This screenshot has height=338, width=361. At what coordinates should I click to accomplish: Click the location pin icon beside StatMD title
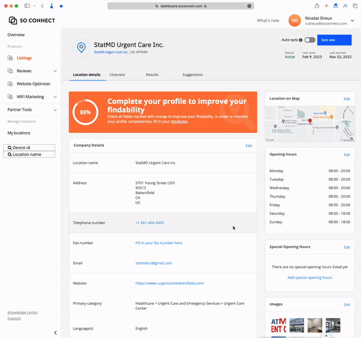81,47
